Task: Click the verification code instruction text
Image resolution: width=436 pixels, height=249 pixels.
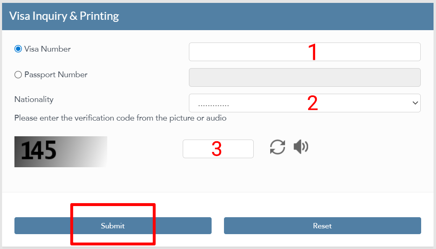Action: point(120,118)
